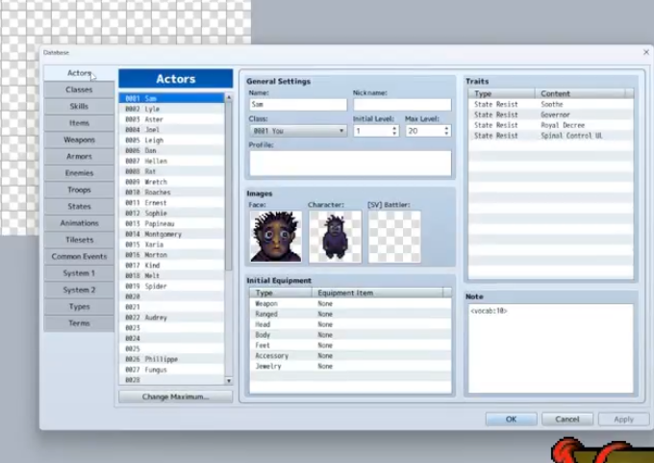The height and width of the screenshot is (463, 654).
Task: Select the Animations tab
Action: click(x=79, y=223)
